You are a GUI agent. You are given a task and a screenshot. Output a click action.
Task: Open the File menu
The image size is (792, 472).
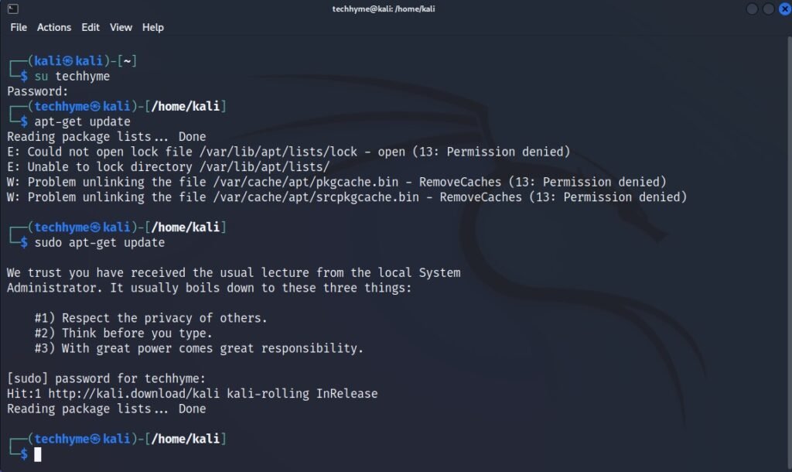tap(18, 27)
